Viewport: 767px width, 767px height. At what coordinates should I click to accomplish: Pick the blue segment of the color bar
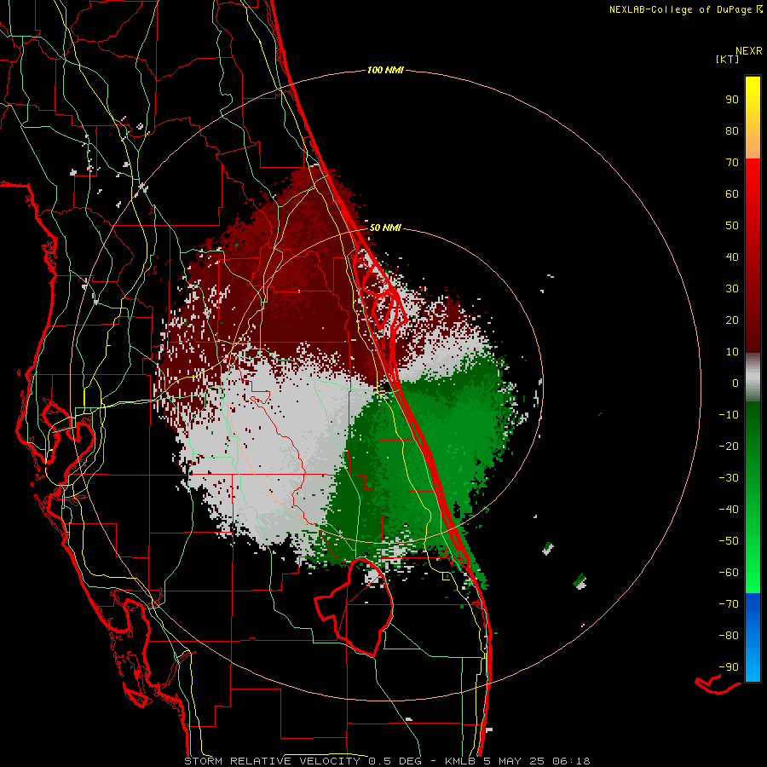[753, 637]
